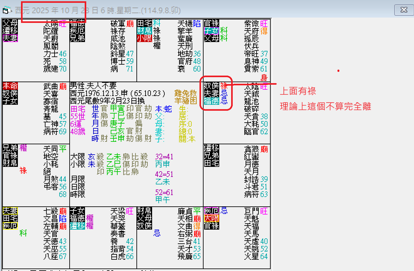
Task: Click the 父母遷移夫妻 label in top-left
Action: [x=9, y=30]
